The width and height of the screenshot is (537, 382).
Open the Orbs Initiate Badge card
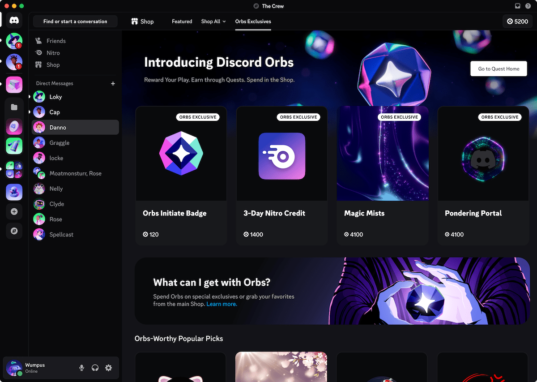(181, 176)
